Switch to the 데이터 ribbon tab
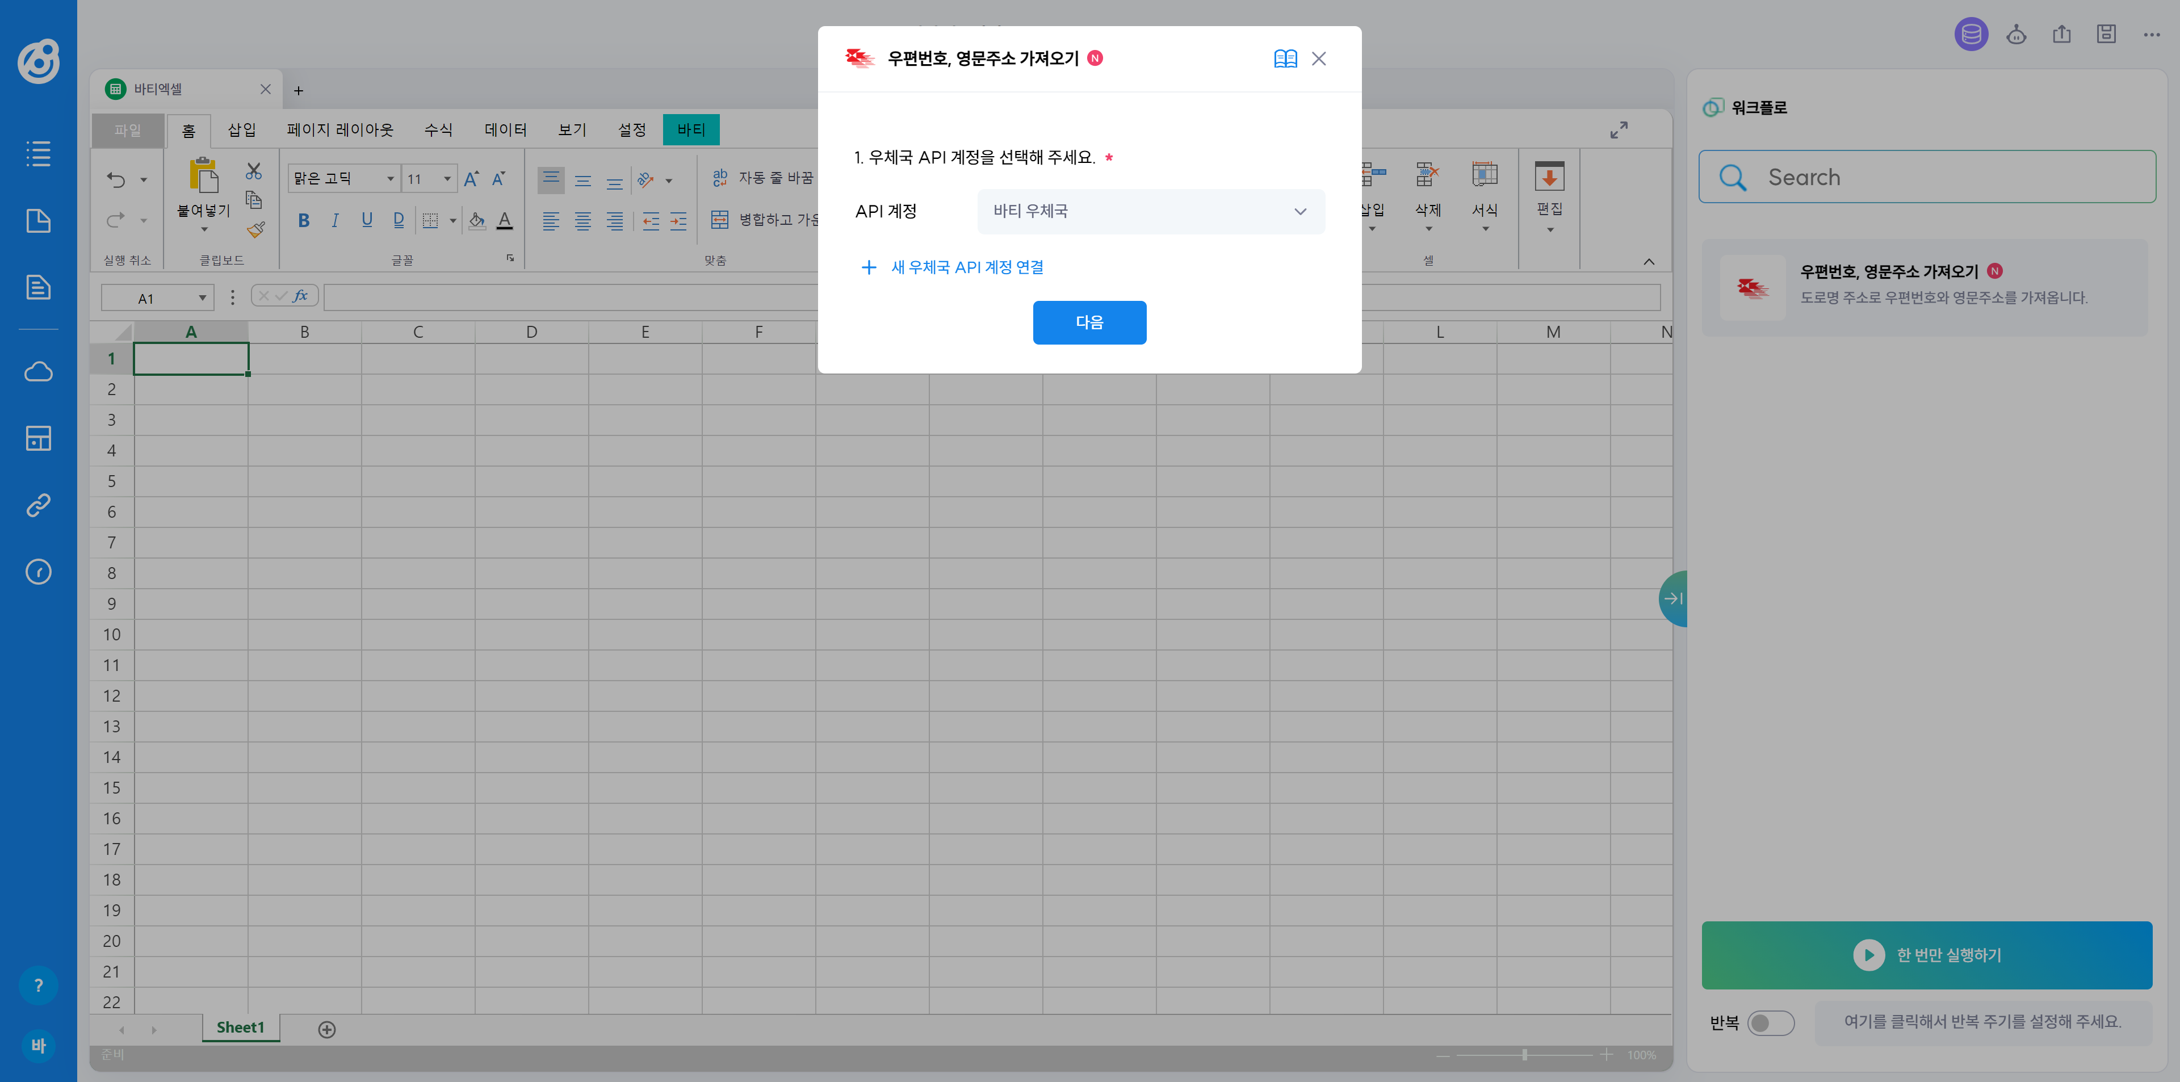2180x1082 pixels. tap(505, 129)
